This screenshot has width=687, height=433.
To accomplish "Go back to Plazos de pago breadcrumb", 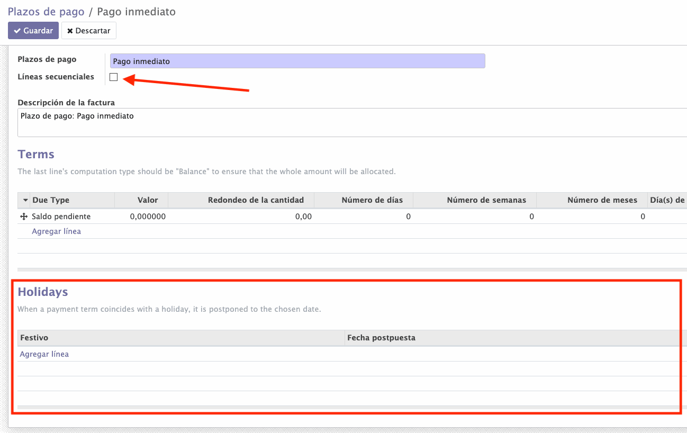I will coord(46,12).
